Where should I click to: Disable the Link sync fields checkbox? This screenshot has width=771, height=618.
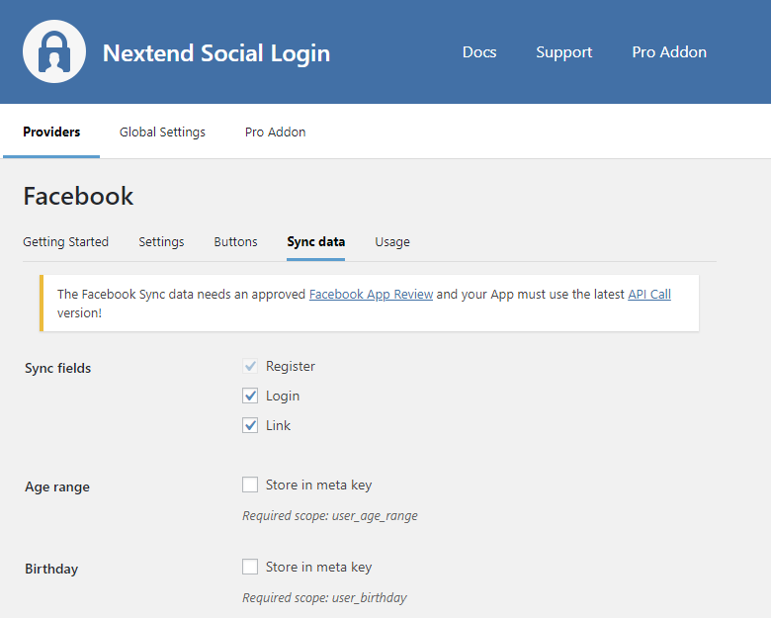click(x=250, y=425)
